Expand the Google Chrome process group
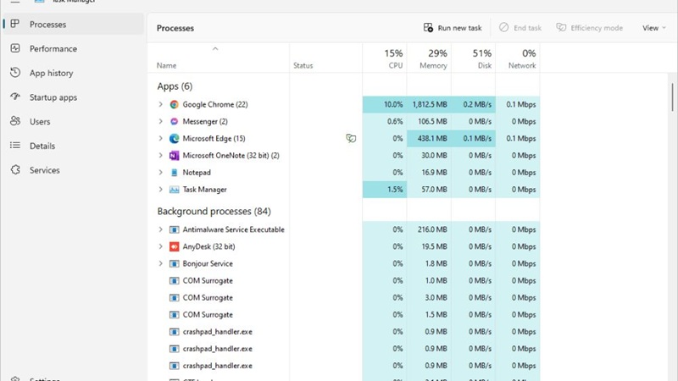This screenshot has height=381, width=678. pos(161,104)
